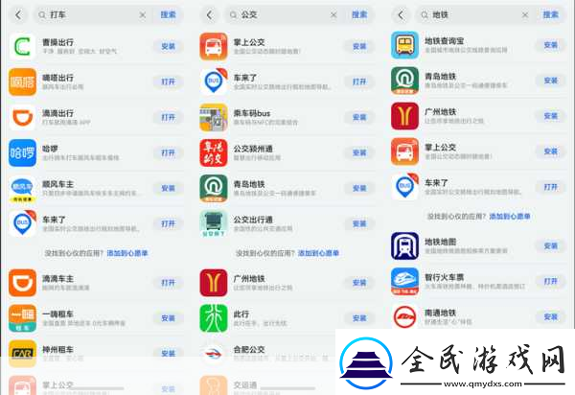Image resolution: width=575 pixels, height=395 pixels.
Task: Install 神州租车
Action: click(169, 354)
